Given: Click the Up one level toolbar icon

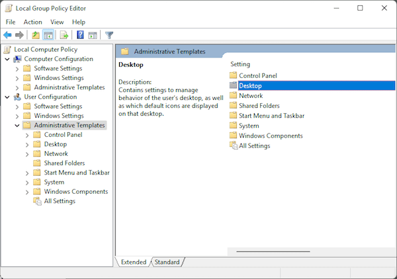Looking at the screenshot, I should point(36,35).
